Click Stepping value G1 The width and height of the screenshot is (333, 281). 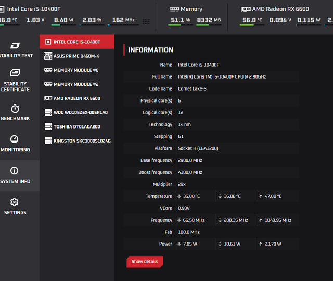(181, 136)
